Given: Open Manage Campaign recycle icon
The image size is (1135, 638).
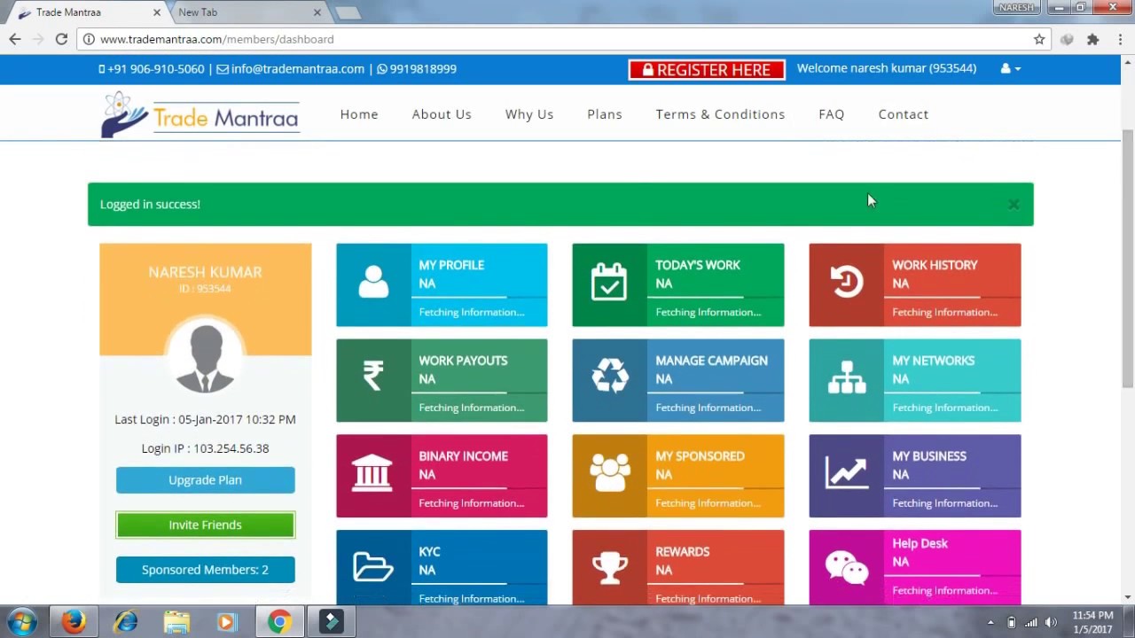Looking at the screenshot, I should click(610, 377).
